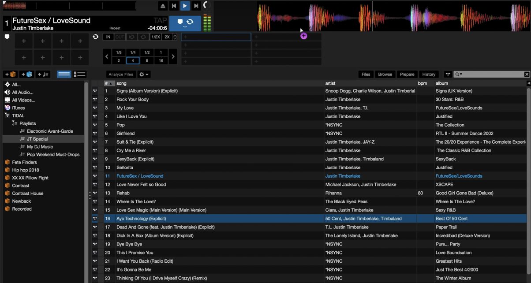531x283 pixels.
Task: Toggle play on deck 1
Action: (x=185, y=6)
